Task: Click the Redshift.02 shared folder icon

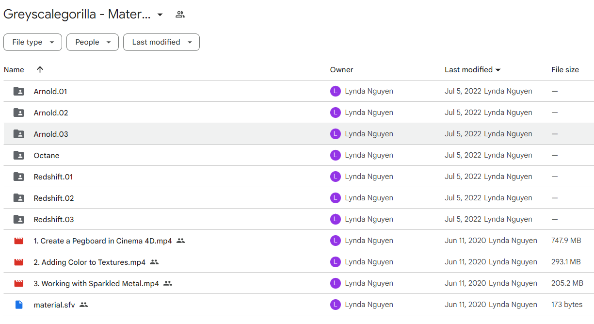Action: [18, 198]
